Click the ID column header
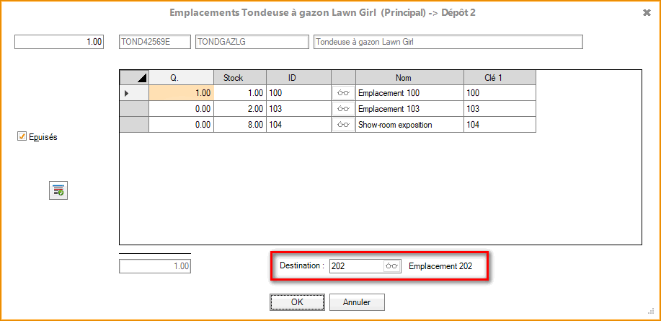Screen dimensions: 661x321 coord(298,77)
